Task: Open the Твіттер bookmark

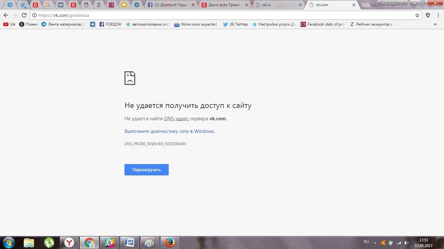Action: point(235,24)
